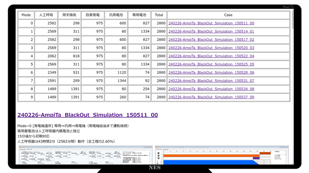Click the 専用電池 column header

click(140, 15)
